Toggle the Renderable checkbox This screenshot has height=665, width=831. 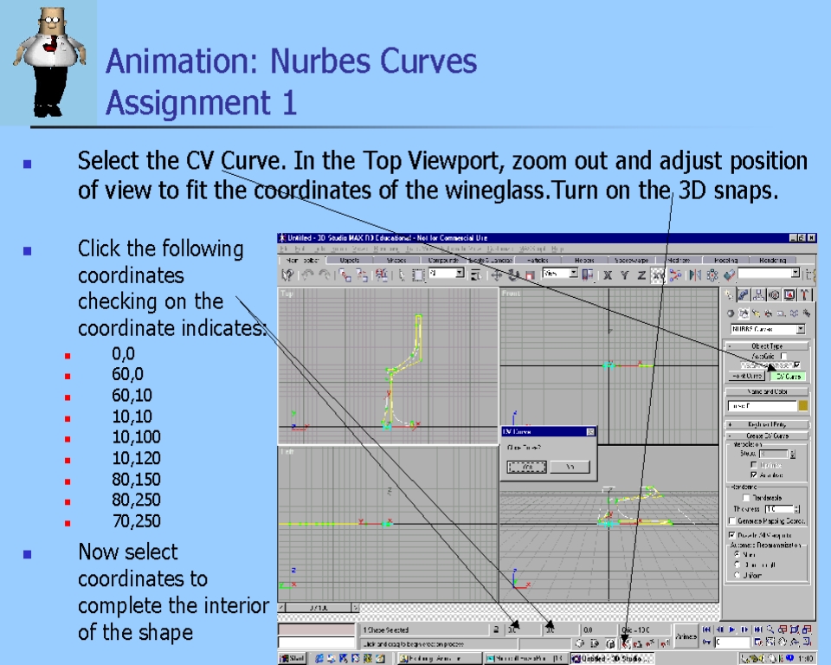click(746, 498)
